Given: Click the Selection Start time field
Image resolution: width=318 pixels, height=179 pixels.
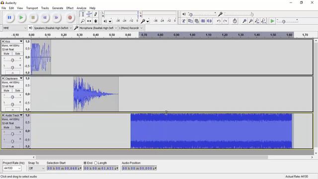Looking at the screenshot, I should click(x=64, y=168).
